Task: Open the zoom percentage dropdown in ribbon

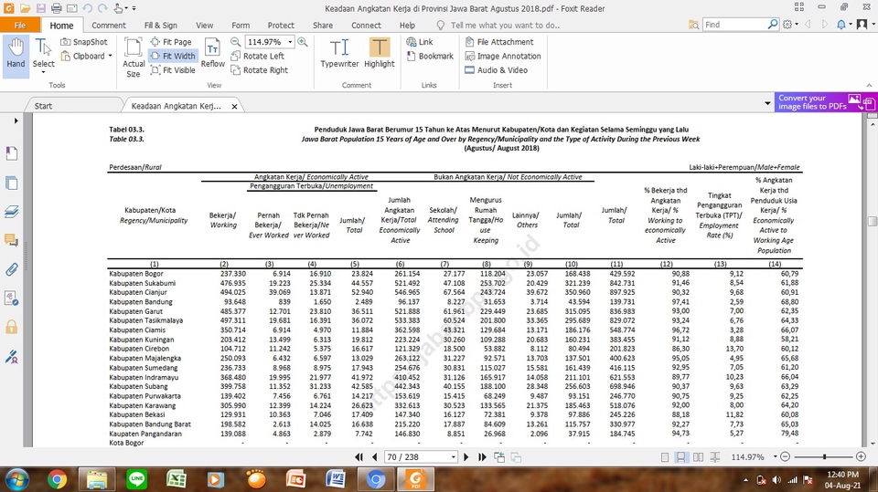Action: click(x=290, y=42)
